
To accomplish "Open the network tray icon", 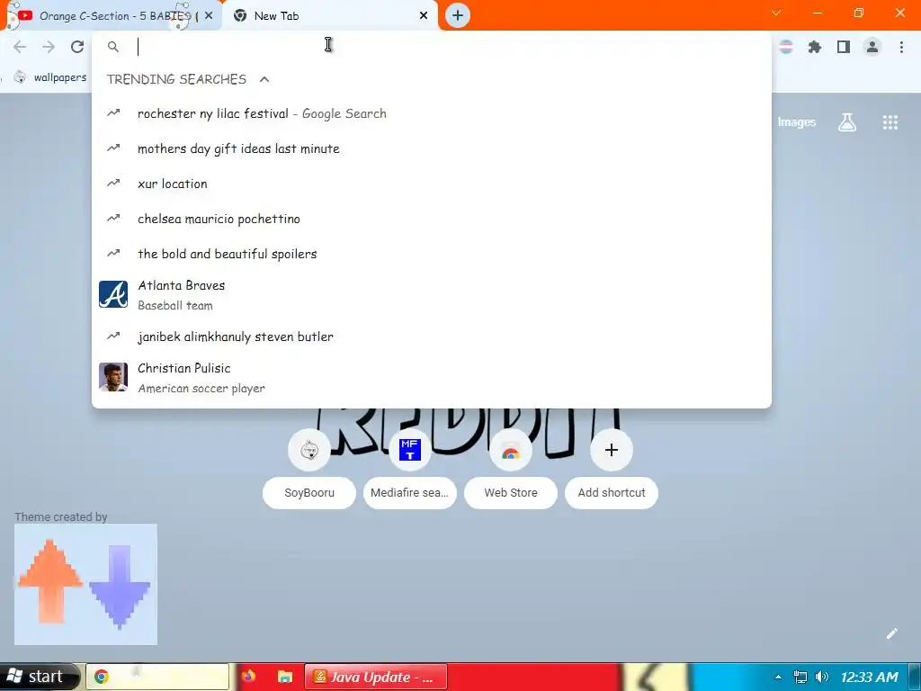I will pyautogui.click(x=800, y=677).
